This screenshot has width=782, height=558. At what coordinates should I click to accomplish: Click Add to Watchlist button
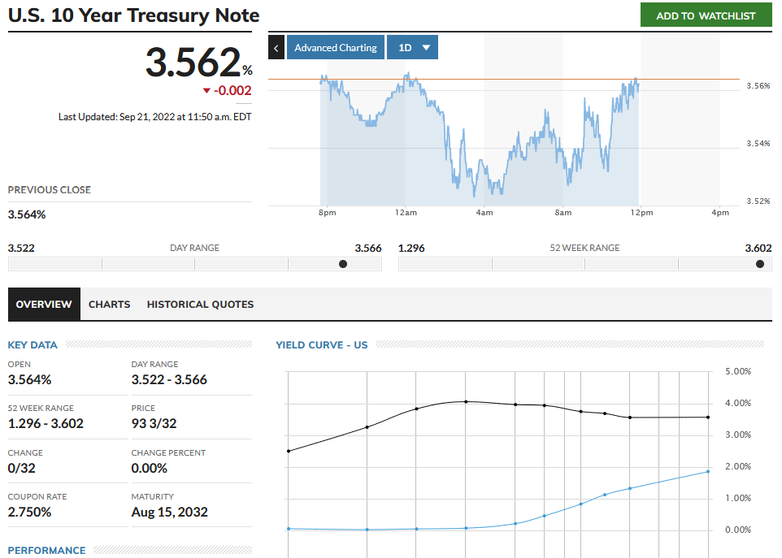706,15
